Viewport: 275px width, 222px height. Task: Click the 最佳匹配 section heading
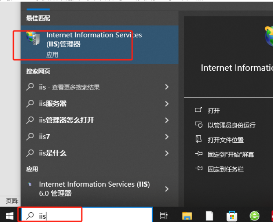(x=38, y=18)
